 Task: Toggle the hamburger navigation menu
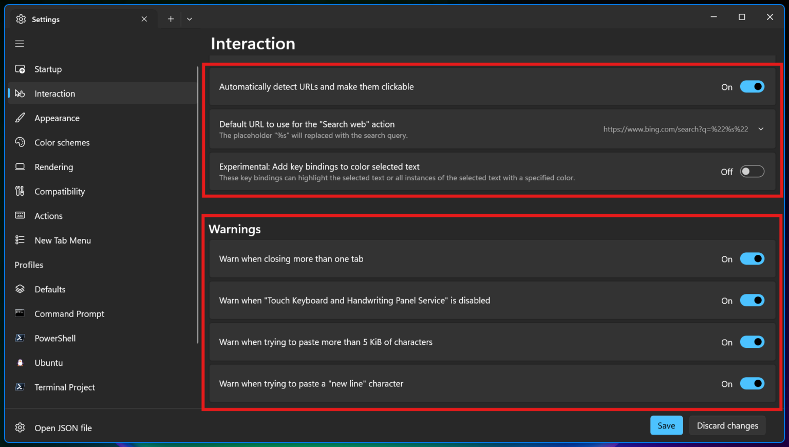(x=20, y=44)
